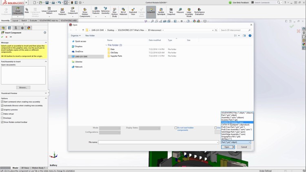Screen dimensions: 306x172
Task: Expand the Thumbnail Preview section
Action: (46, 93)
